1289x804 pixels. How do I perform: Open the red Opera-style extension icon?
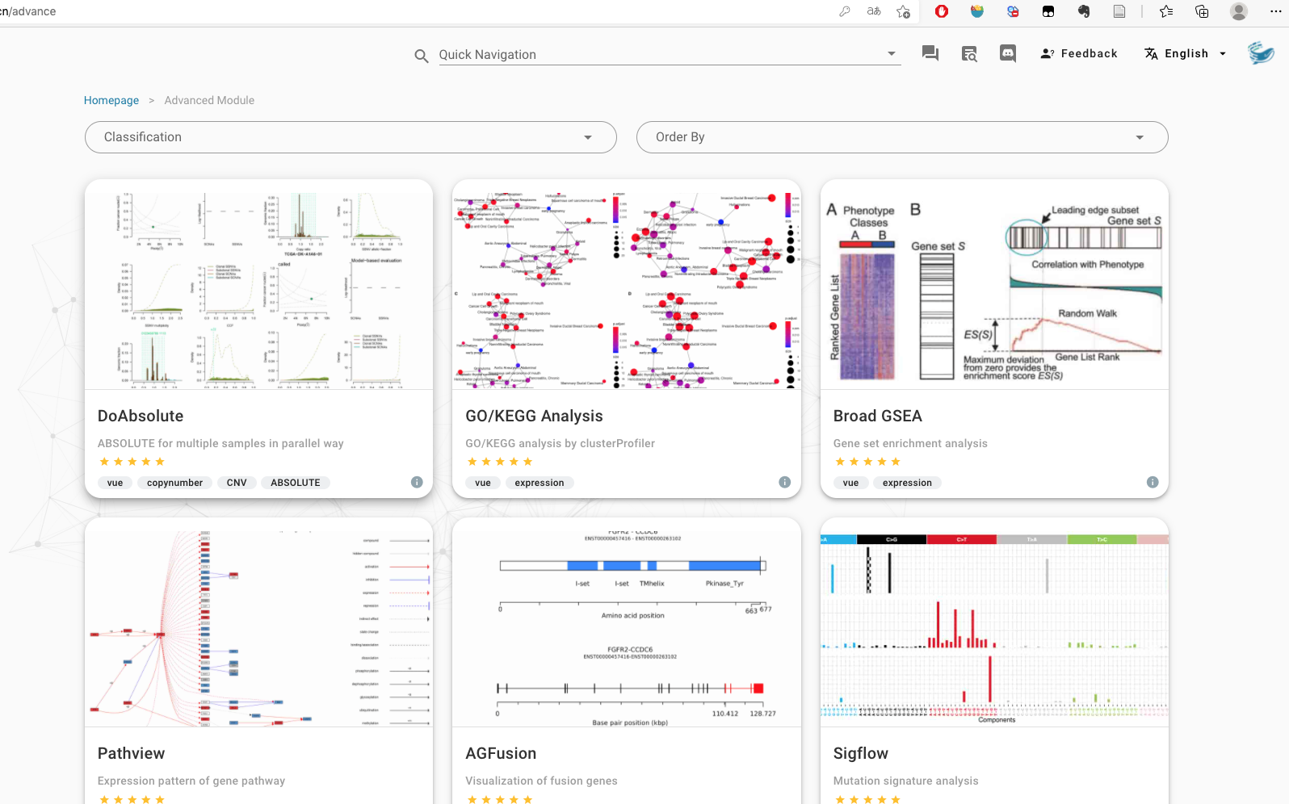tap(942, 11)
